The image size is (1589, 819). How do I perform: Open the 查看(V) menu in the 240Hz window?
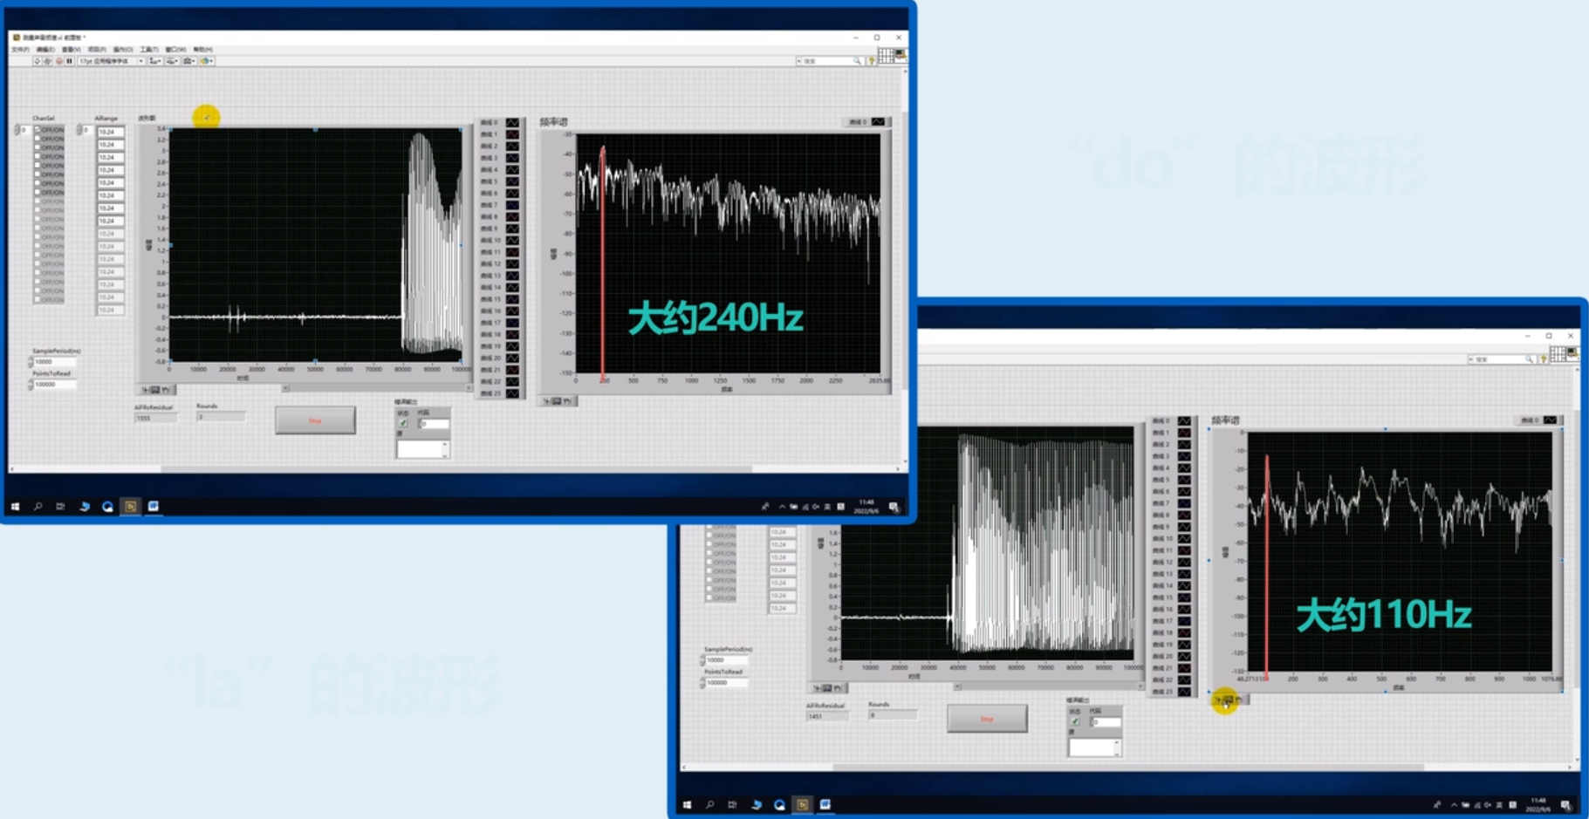[71, 50]
